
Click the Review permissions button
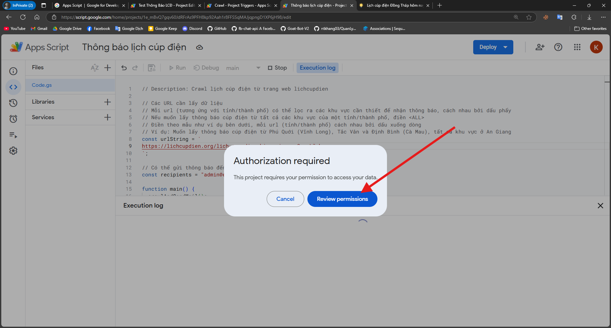pos(342,199)
